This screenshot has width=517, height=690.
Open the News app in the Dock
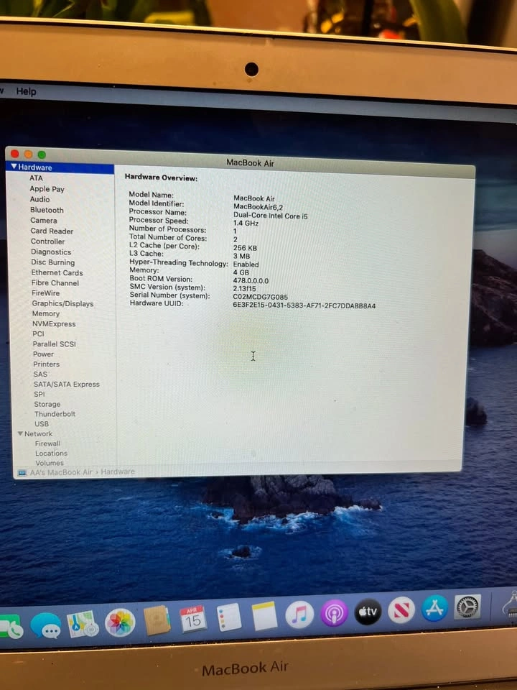(401, 610)
